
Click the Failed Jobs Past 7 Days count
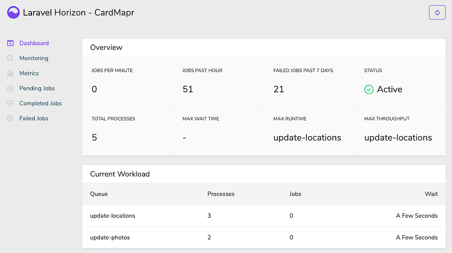tap(279, 90)
